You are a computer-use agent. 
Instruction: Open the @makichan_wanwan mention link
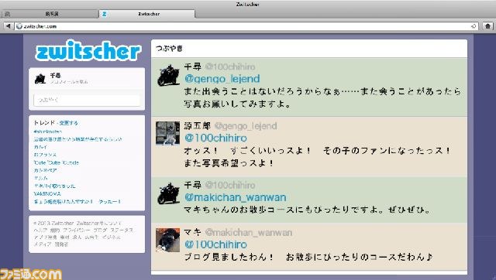pos(236,197)
